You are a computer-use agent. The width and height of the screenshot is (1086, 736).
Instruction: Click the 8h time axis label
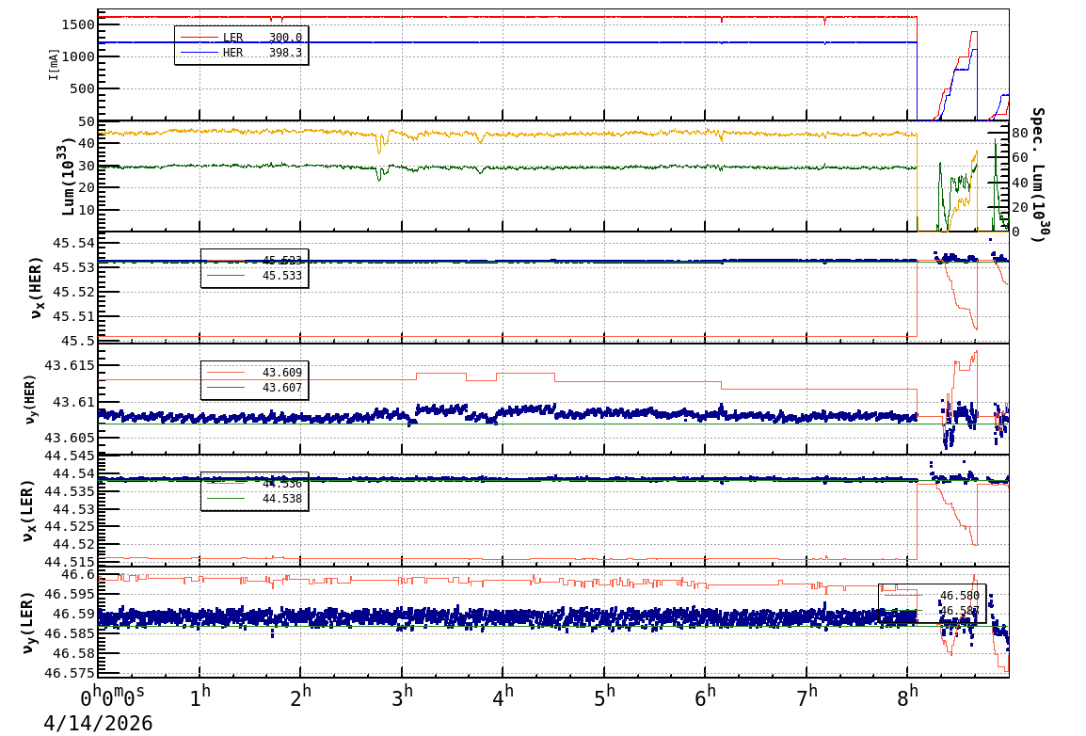908,697
